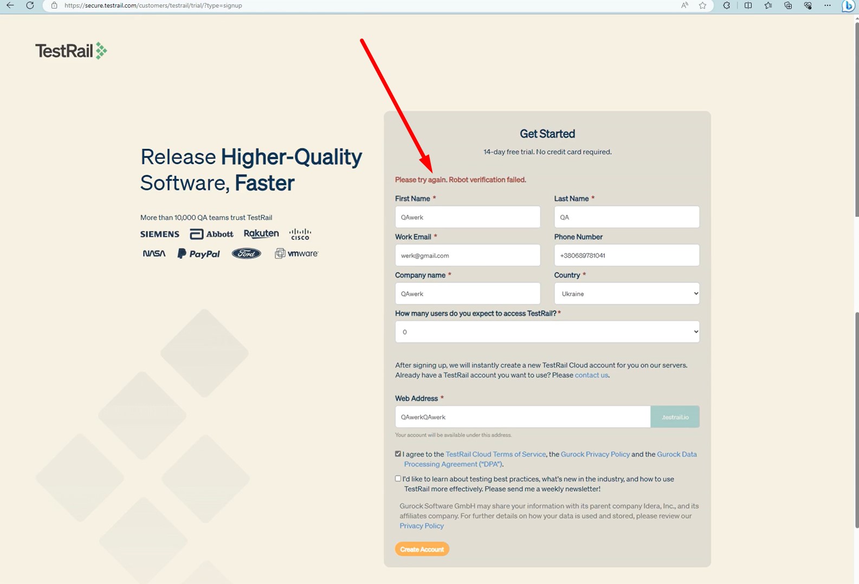The width and height of the screenshot is (859, 584).
Task: Click the .testrail.io domain suffix
Action: [675, 417]
